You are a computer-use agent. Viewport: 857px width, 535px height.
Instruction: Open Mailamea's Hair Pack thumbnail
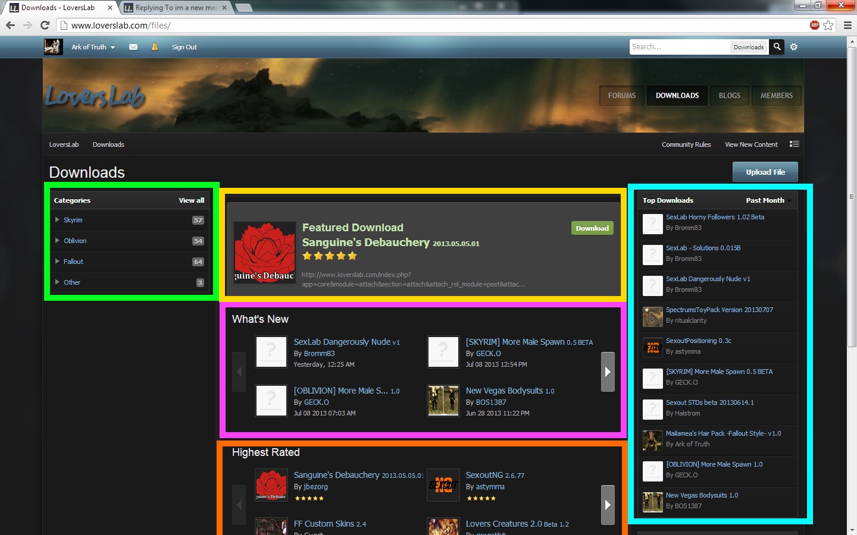pos(652,440)
